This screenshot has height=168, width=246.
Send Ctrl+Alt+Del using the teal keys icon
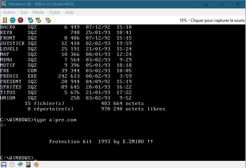click(x=30, y=20)
